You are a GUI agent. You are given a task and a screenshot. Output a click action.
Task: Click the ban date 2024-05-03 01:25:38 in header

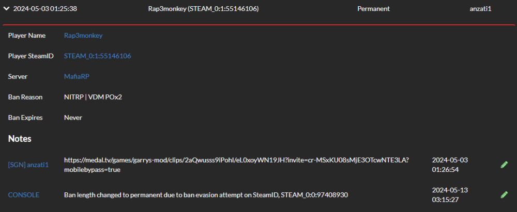click(x=45, y=9)
